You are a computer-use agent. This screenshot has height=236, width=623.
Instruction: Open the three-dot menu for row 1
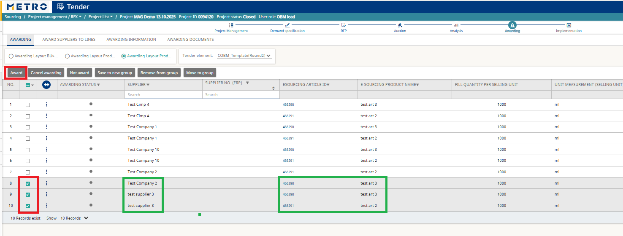tap(46, 104)
